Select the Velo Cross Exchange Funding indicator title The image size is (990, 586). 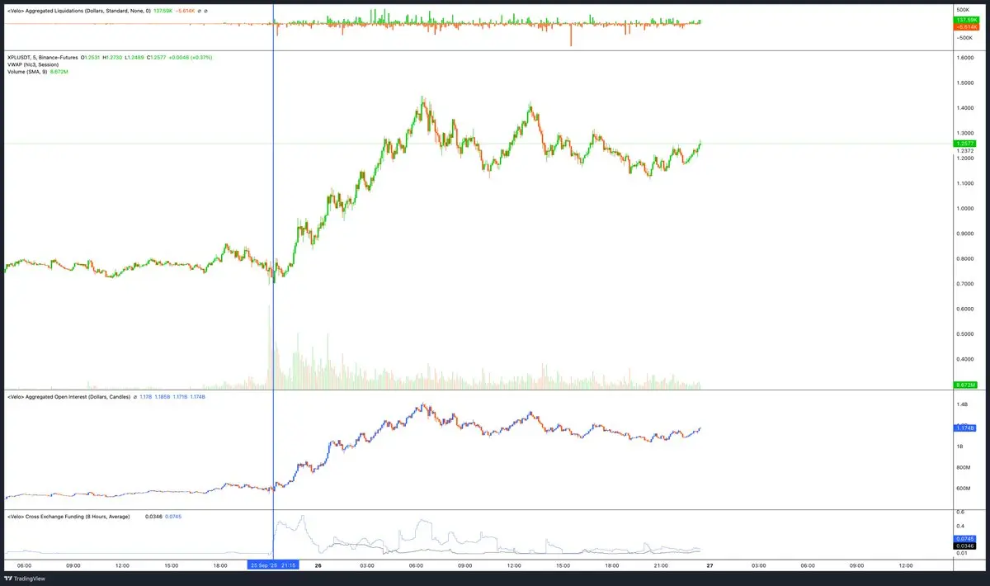click(x=68, y=517)
